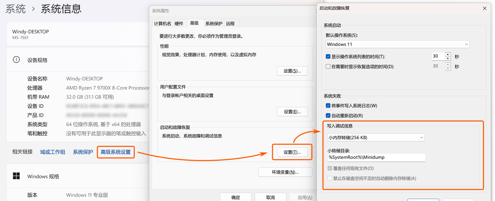Open the 系统保护 tab in 系统属性
Image resolution: width=495 pixels, height=201 pixels.
[214, 24]
